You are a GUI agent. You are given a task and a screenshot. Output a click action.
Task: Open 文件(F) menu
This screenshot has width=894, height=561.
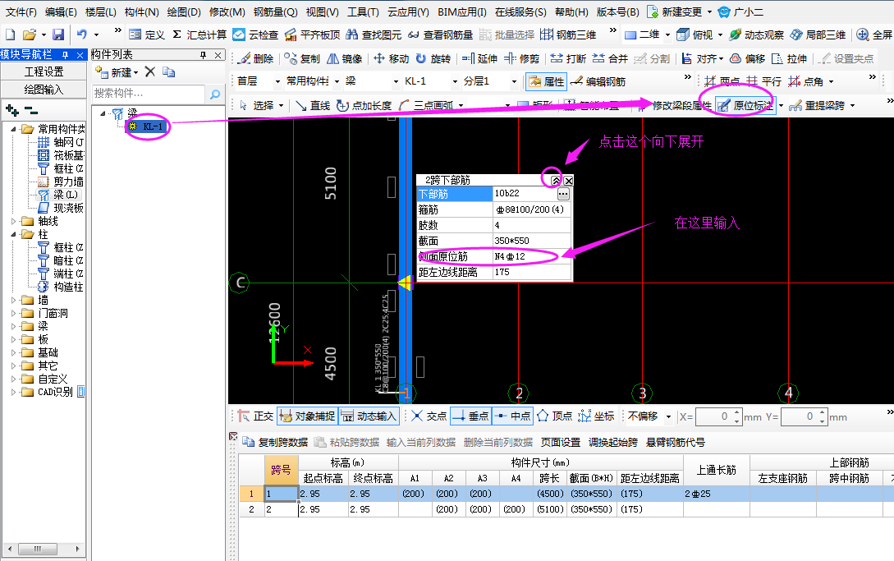[21, 12]
